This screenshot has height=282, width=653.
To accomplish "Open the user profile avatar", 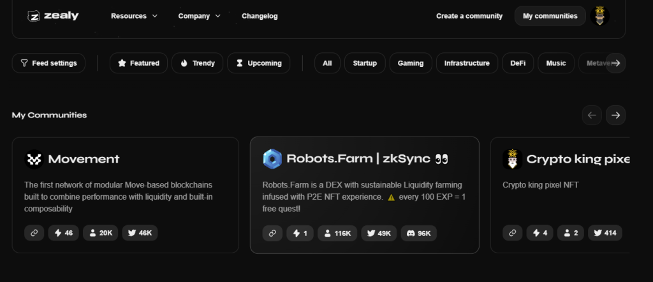I will point(599,16).
